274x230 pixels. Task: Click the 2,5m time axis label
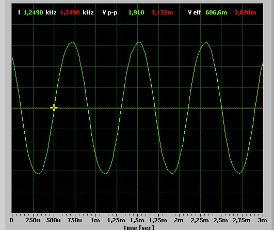click(x=221, y=220)
